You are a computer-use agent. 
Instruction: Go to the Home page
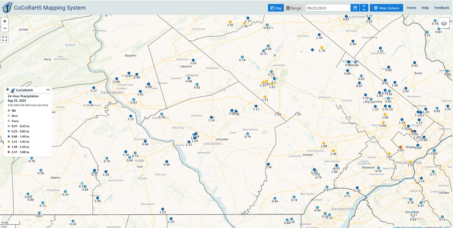[411, 8]
